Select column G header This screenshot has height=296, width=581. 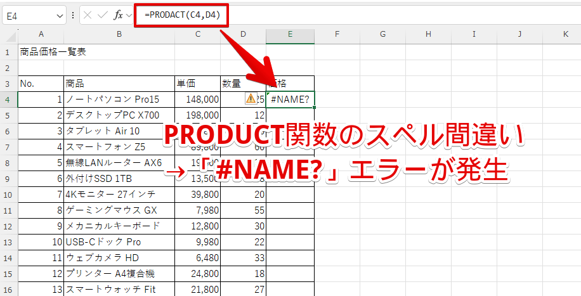[382, 34]
